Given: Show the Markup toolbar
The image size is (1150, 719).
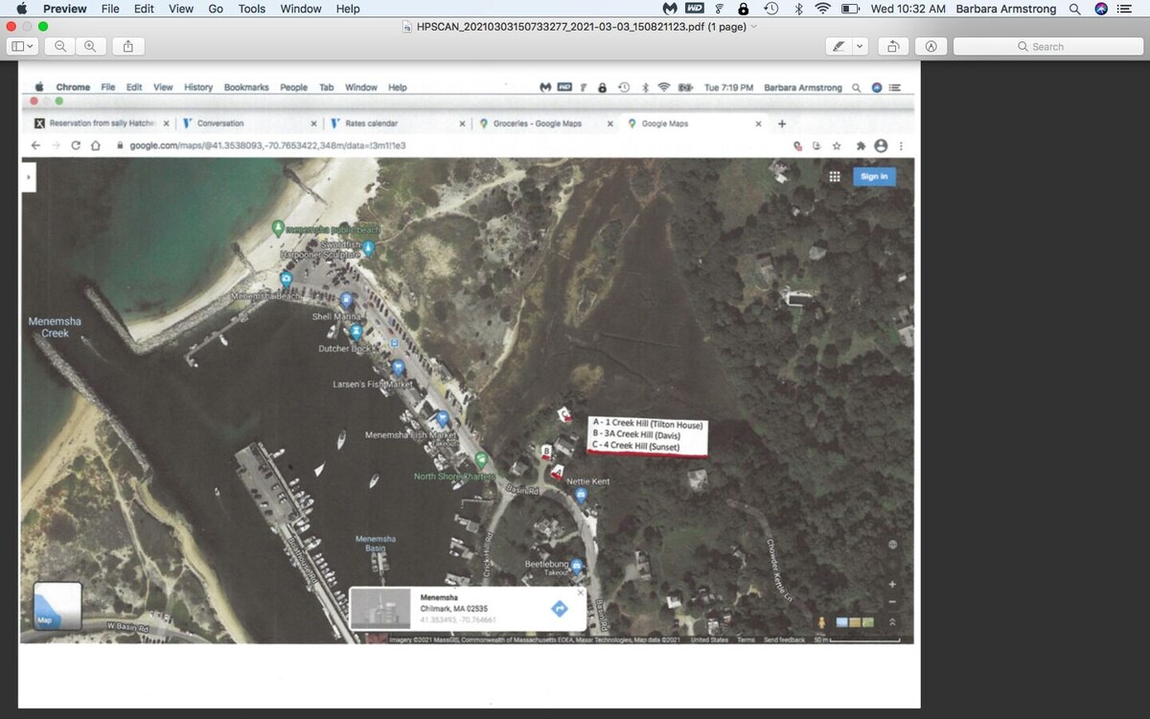Looking at the screenshot, I should click(x=931, y=46).
